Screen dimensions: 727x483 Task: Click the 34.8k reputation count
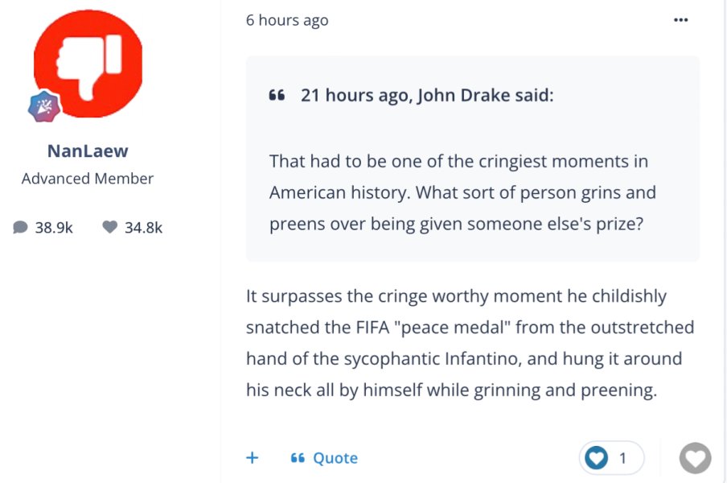(143, 228)
